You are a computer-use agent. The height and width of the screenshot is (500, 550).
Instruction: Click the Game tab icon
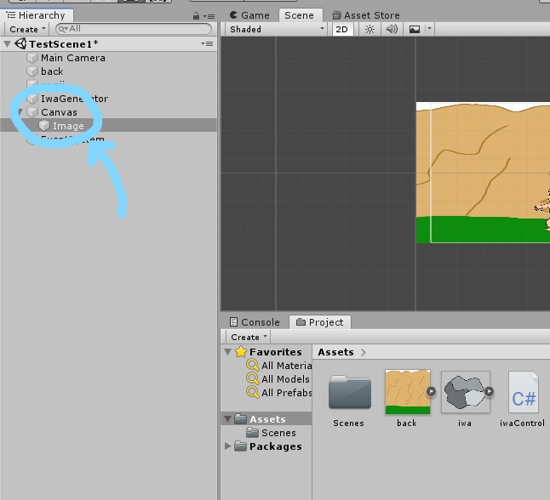(x=233, y=15)
